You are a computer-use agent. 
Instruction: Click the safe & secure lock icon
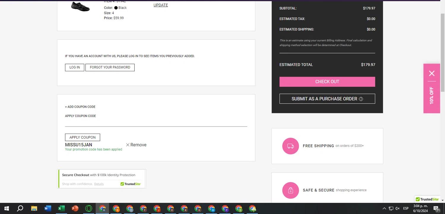(290, 190)
